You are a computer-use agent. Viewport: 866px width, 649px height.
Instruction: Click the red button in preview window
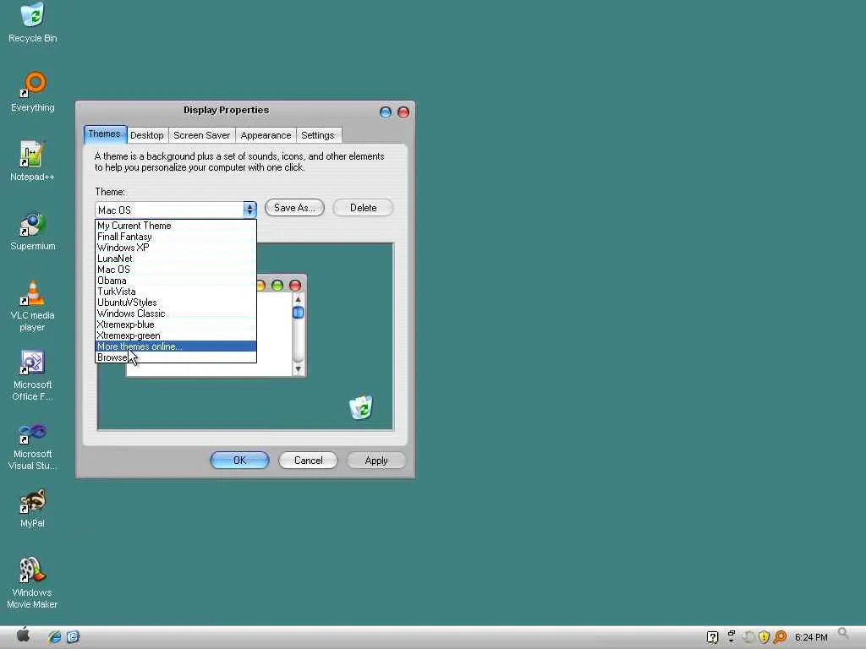click(295, 286)
